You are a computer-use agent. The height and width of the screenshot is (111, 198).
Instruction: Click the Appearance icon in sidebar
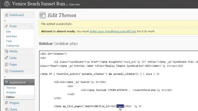tap(6, 82)
